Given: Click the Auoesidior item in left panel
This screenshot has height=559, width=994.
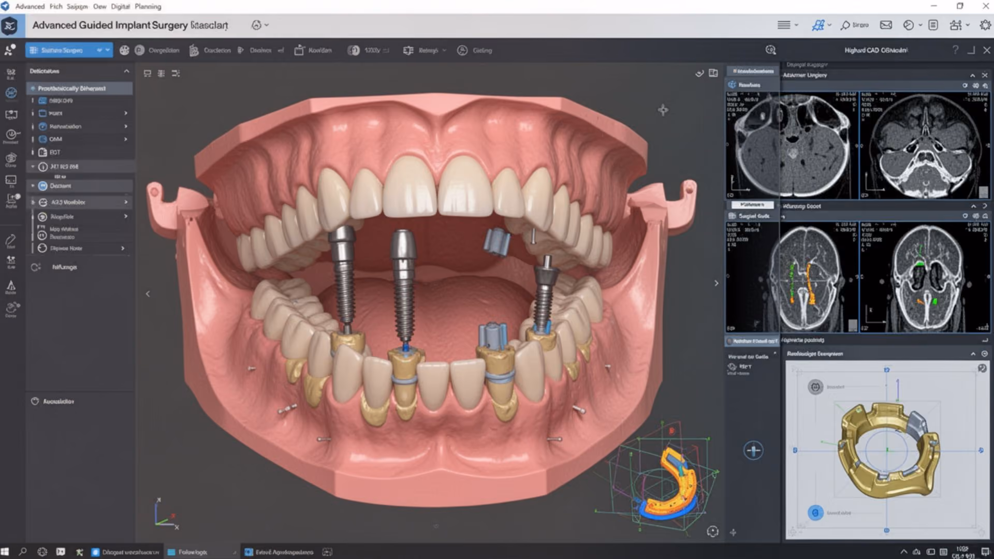Looking at the screenshot, I should point(53,401).
